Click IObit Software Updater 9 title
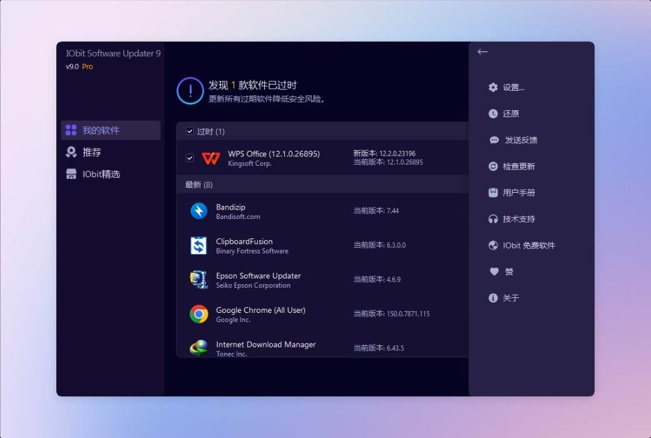 point(113,54)
